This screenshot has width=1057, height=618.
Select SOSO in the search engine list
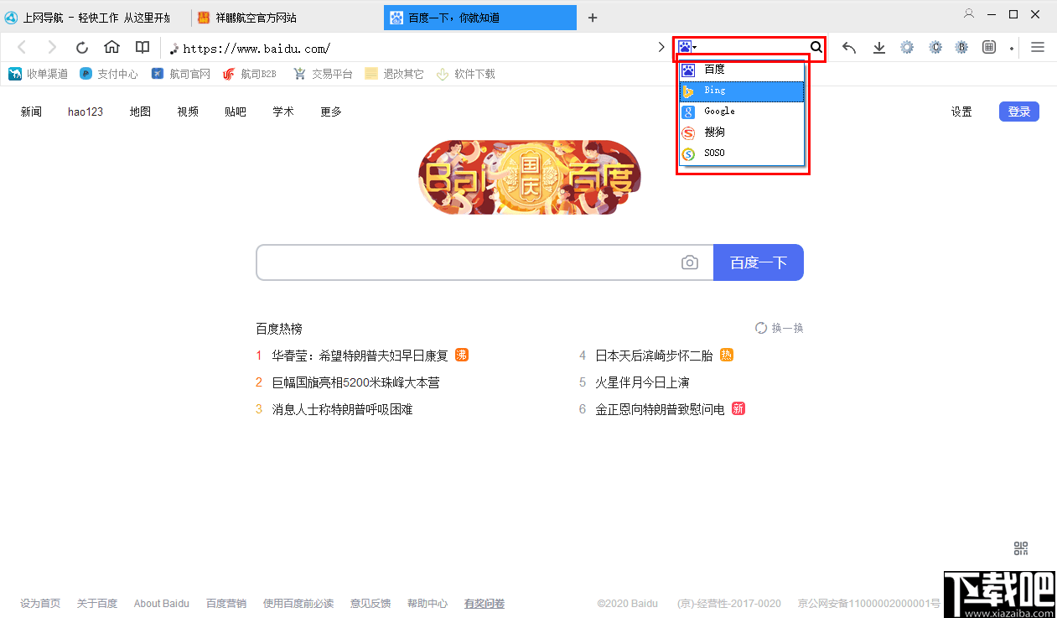coord(742,153)
